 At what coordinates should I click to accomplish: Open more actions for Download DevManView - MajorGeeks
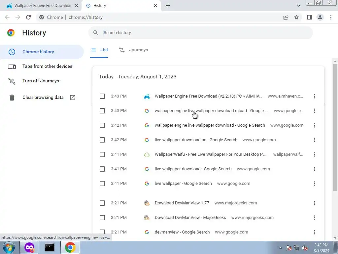315,218
